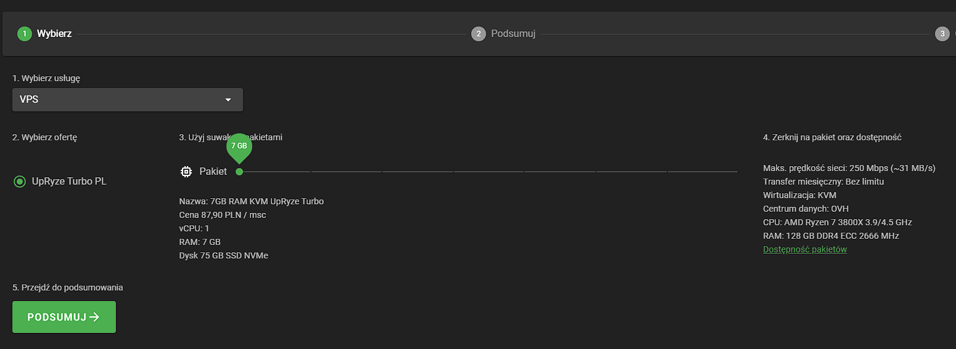Image resolution: width=956 pixels, height=349 pixels.
Task: Click the green step 1 circle icon
Action: point(25,34)
